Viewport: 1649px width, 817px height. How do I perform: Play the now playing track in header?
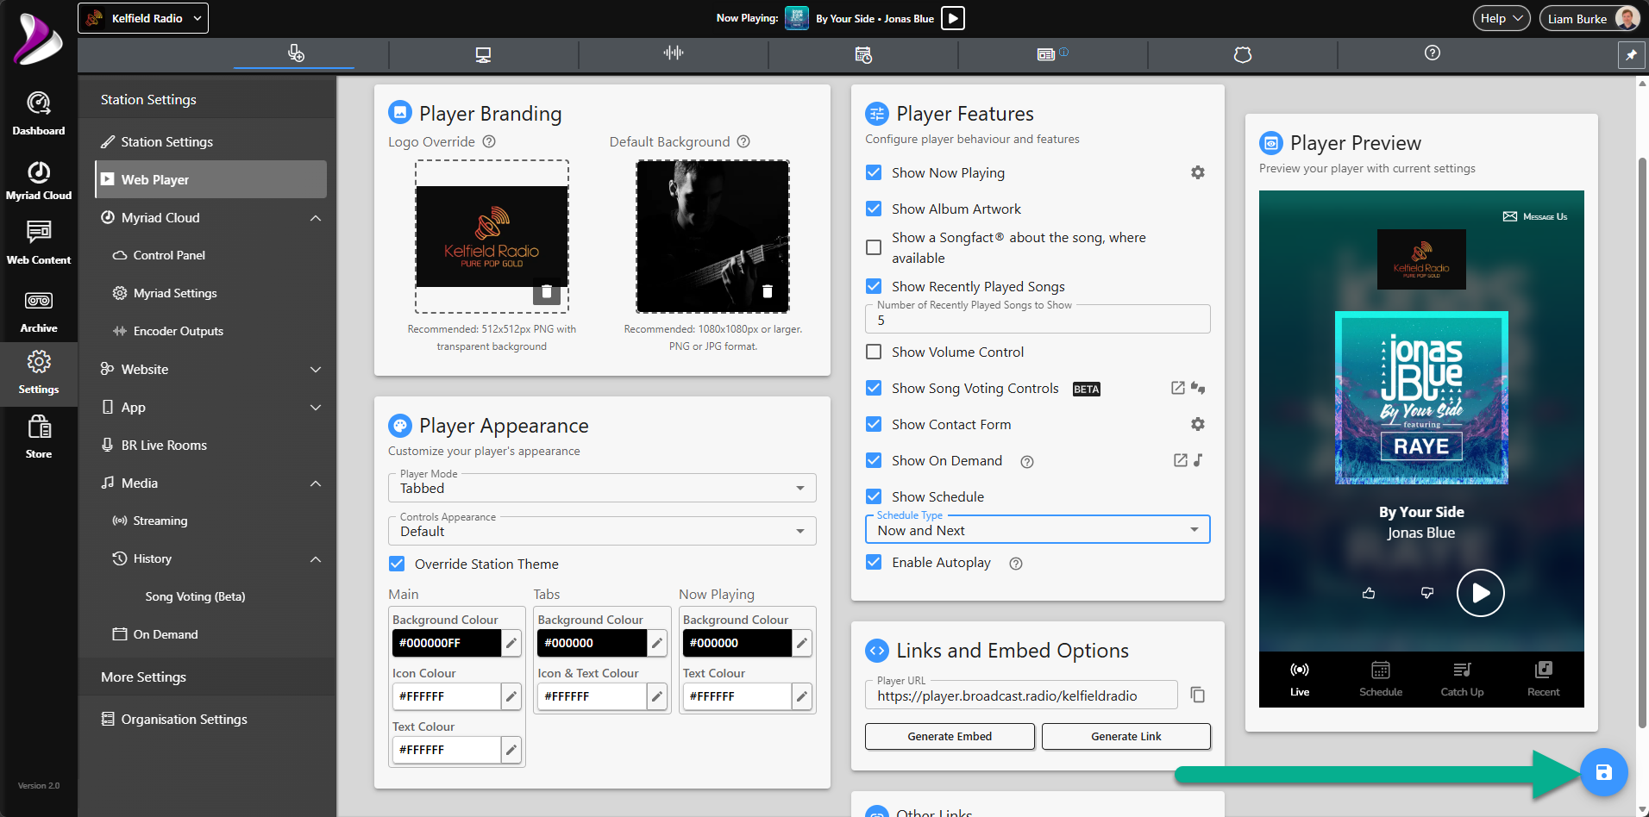tap(952, 18)
